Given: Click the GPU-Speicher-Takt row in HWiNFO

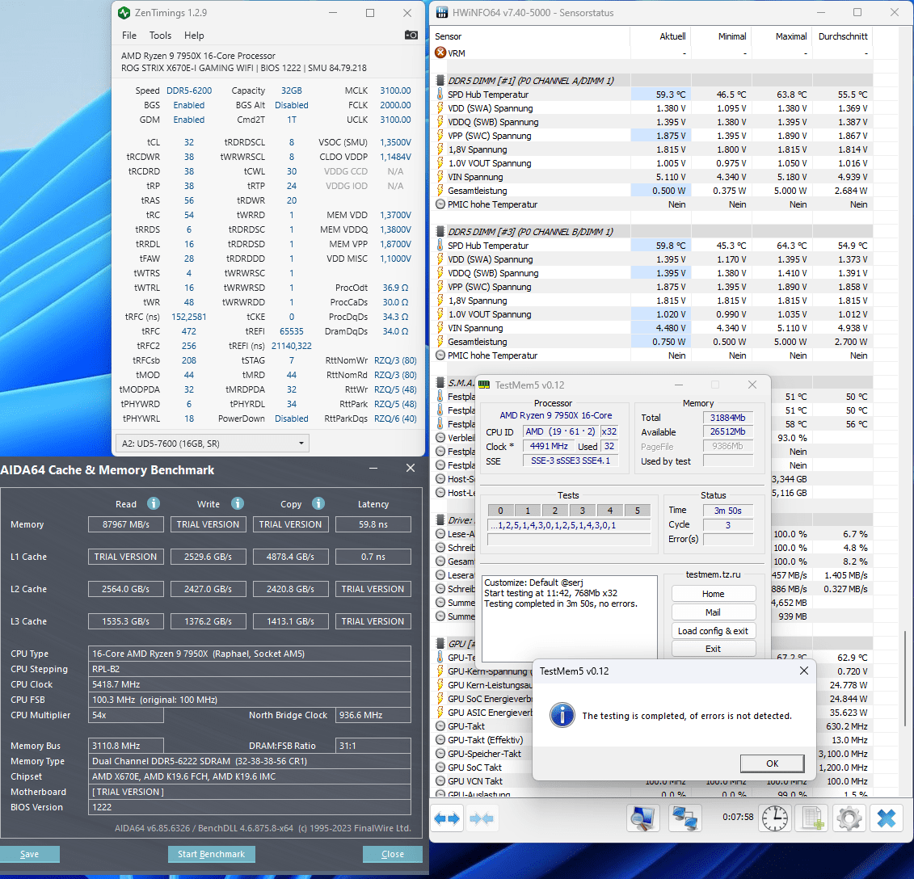Looking at the screenshot, I should coord(484,753).
